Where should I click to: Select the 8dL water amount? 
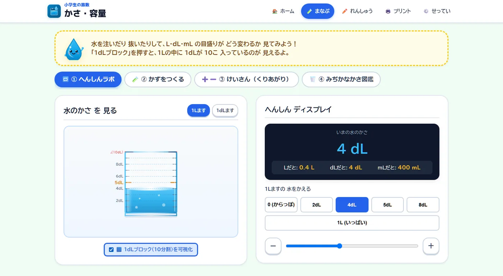tap(423, 205)
